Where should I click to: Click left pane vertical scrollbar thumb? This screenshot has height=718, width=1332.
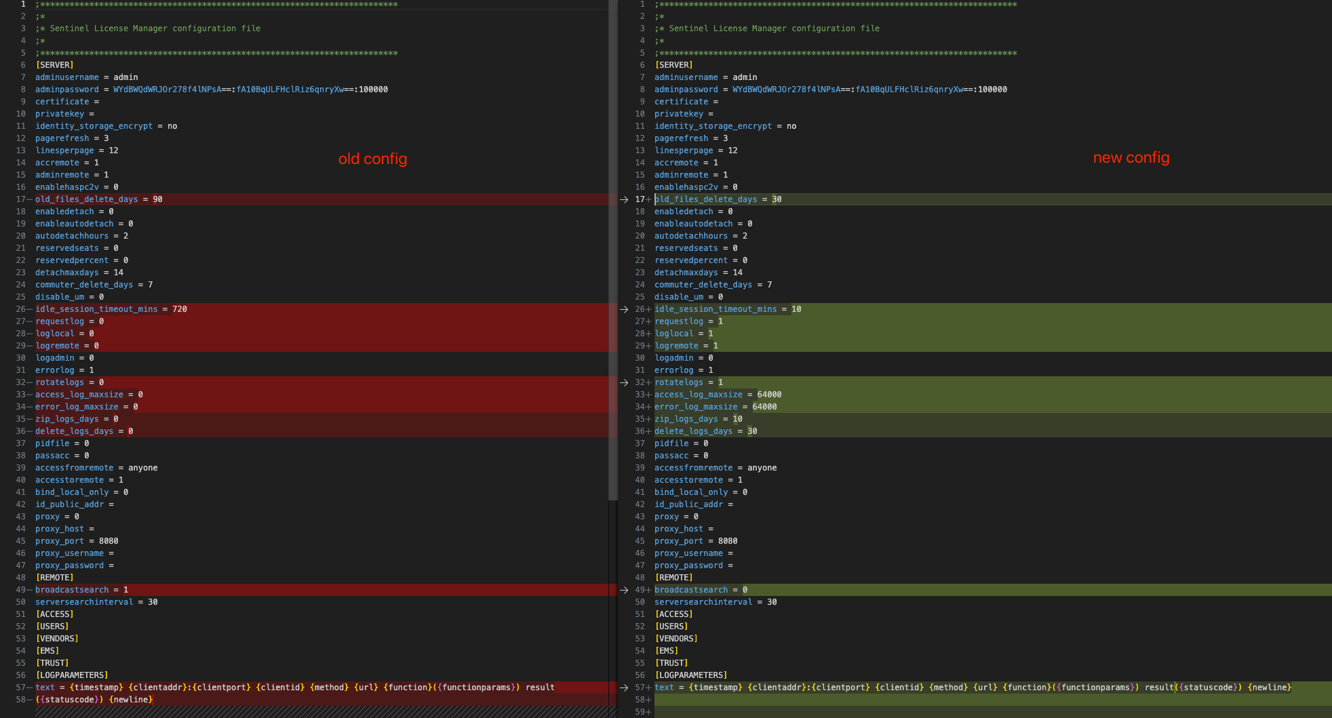[612, 251]
